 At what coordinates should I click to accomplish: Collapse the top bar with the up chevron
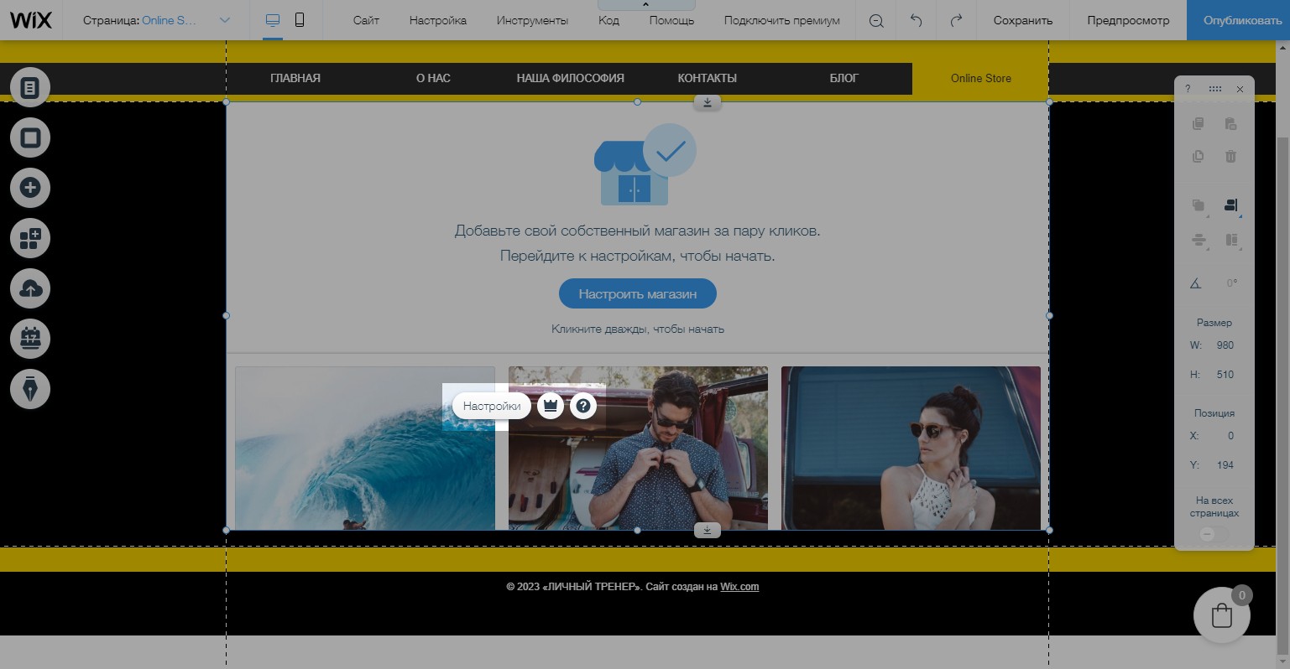pos(645,5)
